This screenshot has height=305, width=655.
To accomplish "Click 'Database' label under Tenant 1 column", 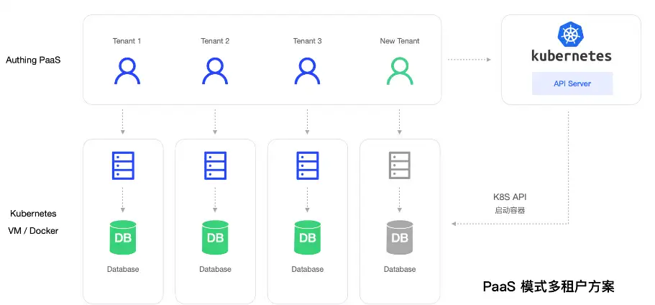I will [123, 269].
